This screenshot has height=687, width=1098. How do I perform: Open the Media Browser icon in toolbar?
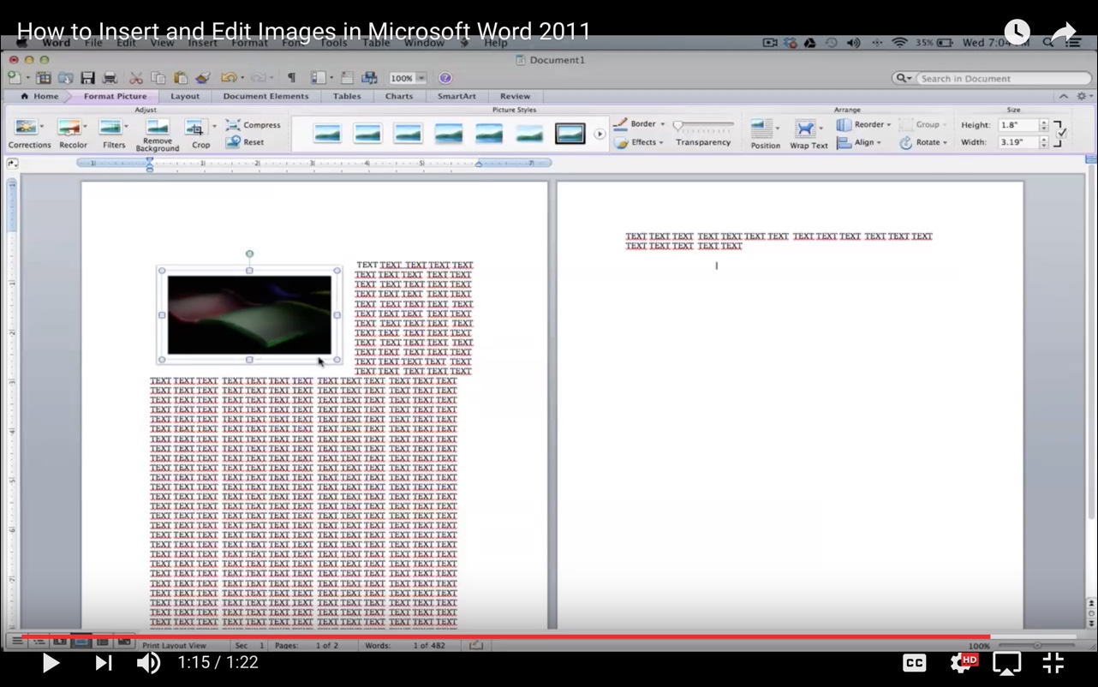tap(369, 78)
